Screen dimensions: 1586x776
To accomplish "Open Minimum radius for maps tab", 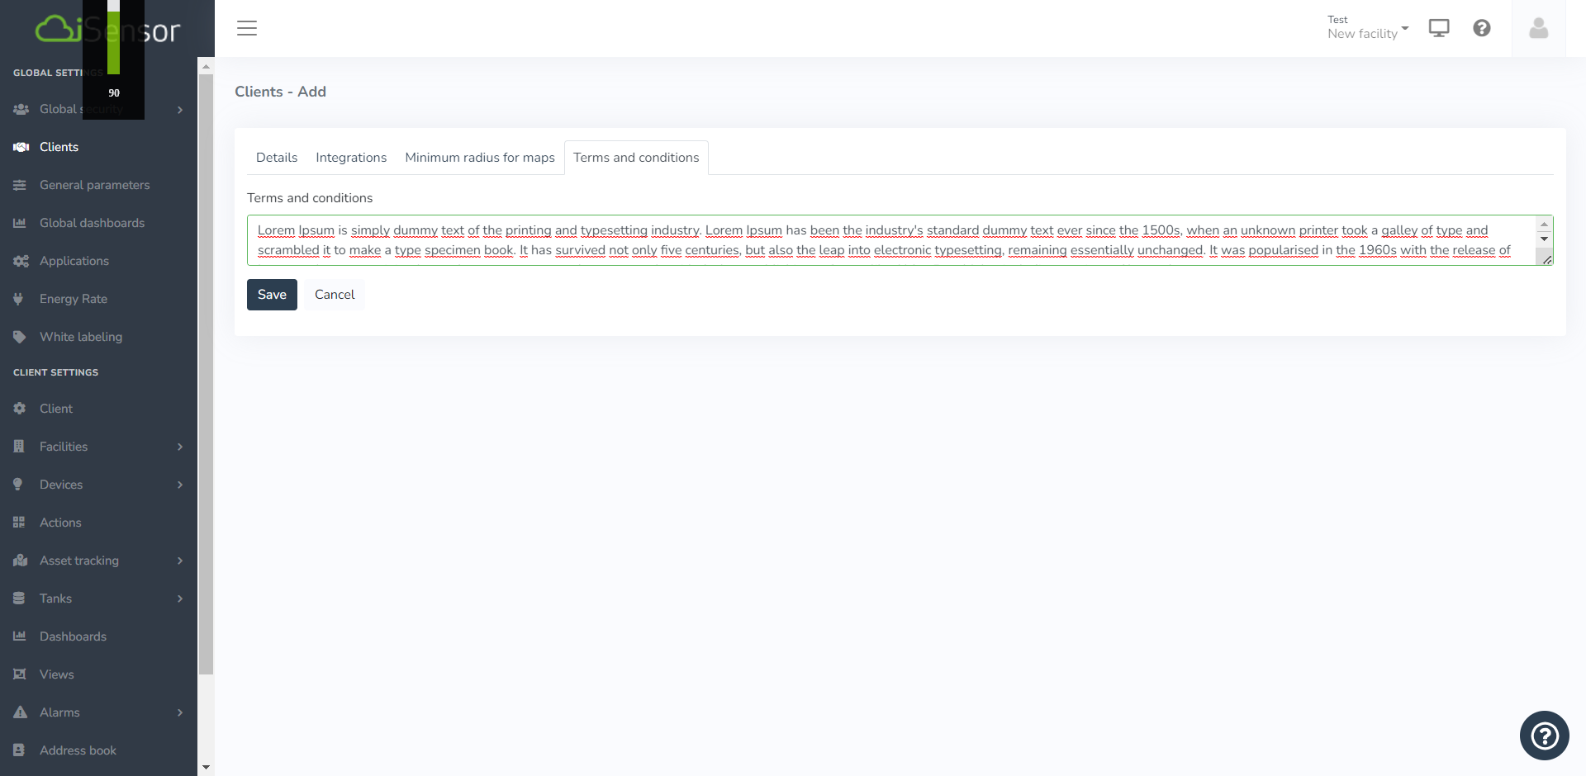I will tap(480, 158).
